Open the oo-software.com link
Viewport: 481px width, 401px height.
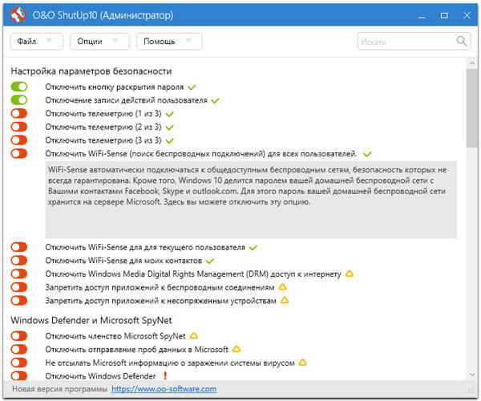pyautogui.click(x=164, y=389)
